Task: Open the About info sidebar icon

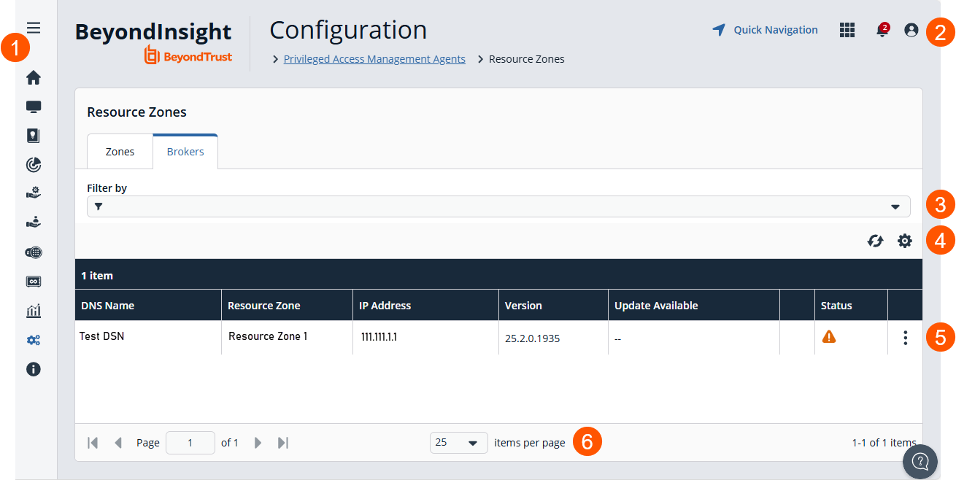Action: pos(34,369)
